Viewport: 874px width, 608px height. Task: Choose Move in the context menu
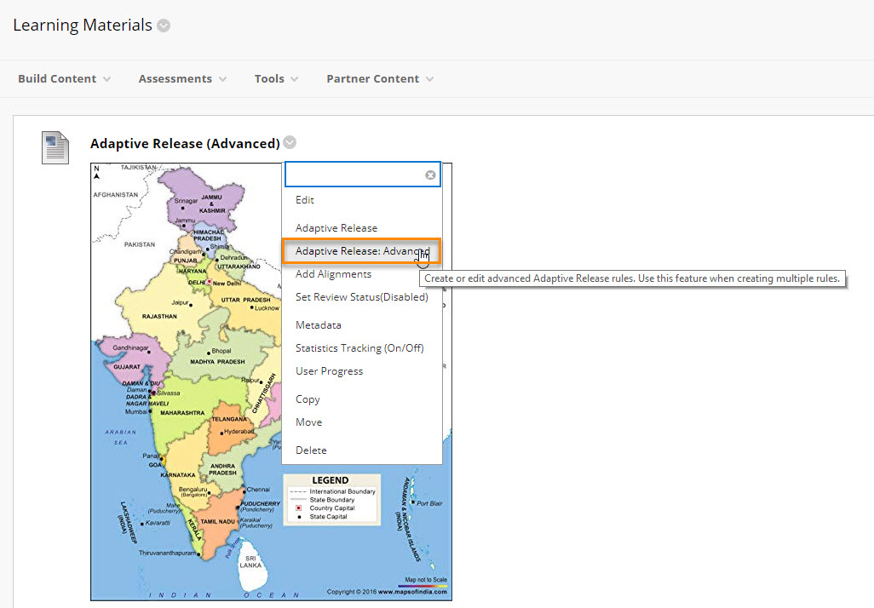coord(309,422)
